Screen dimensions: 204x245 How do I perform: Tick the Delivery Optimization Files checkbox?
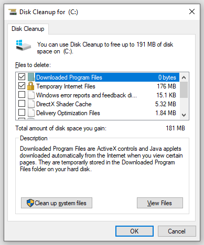[22, 113]
